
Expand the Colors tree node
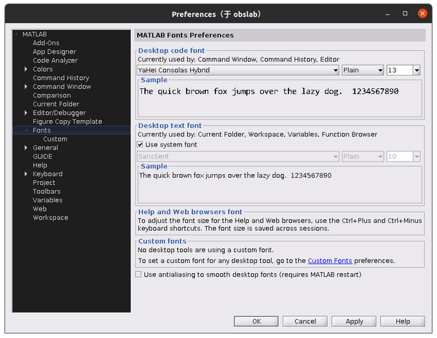click(26, 69)
